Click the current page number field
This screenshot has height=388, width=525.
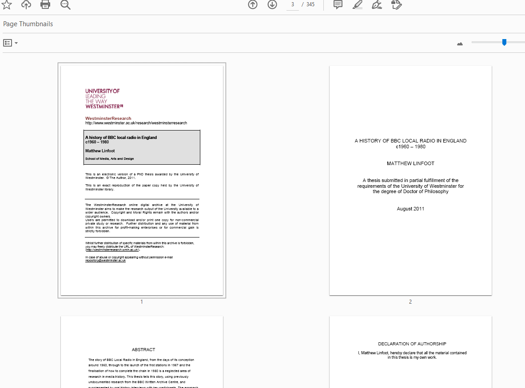(x=293, y=5)
